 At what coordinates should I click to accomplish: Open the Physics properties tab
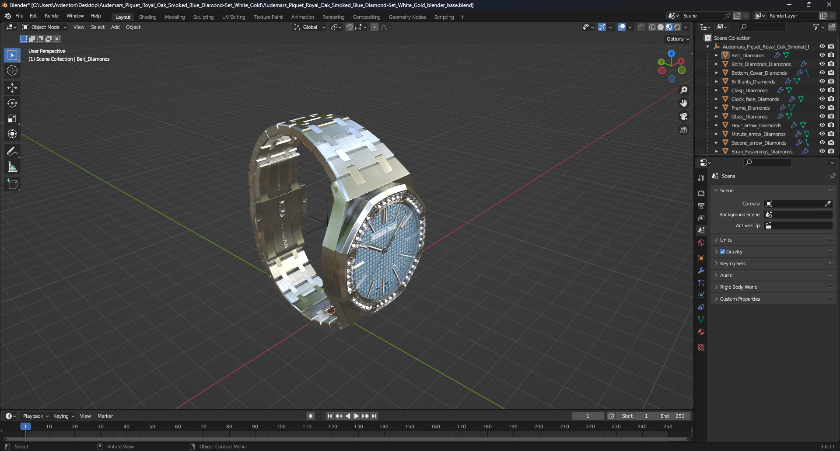701,295
